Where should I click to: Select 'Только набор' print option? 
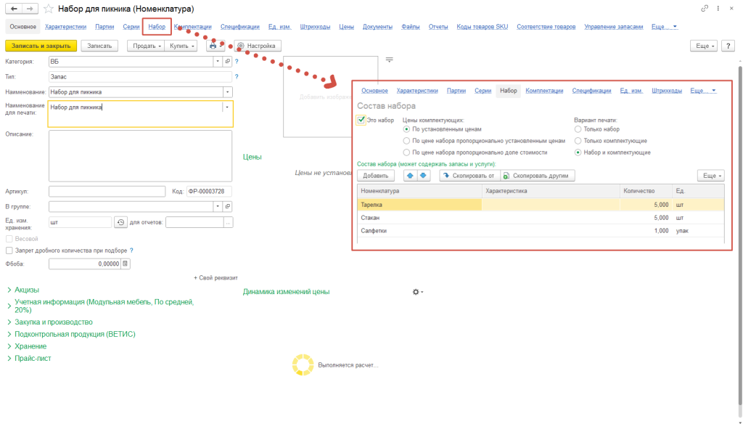[578, 129]
